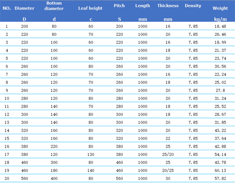Click the Leaf height header cell

[x=90, y=8]
